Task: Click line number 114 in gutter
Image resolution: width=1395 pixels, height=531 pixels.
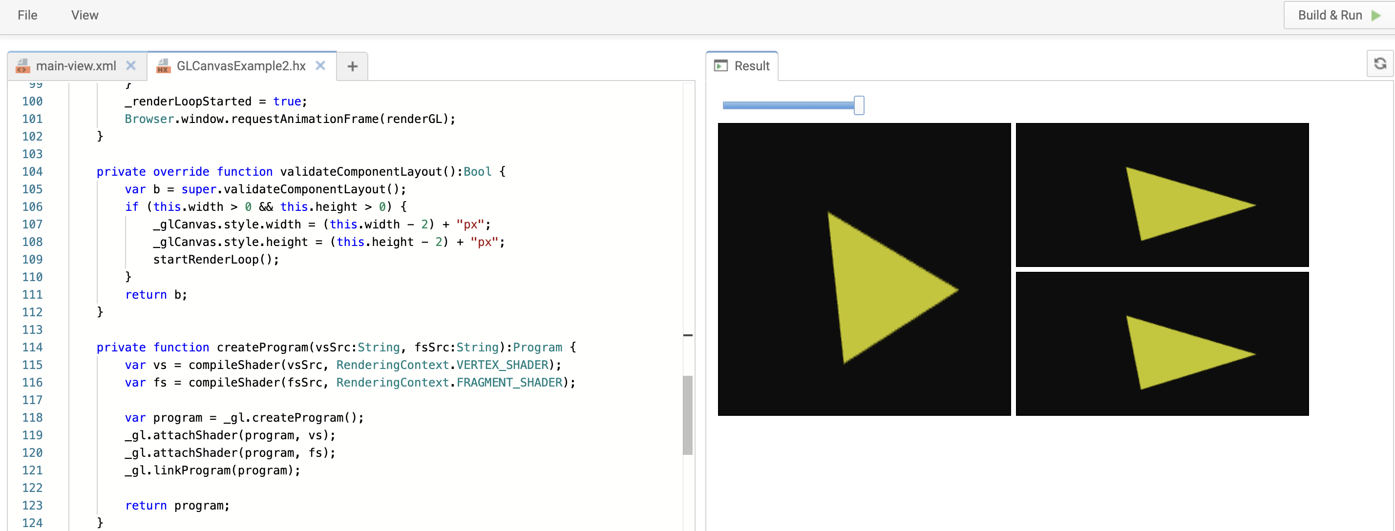Action: tap(32, 347)
